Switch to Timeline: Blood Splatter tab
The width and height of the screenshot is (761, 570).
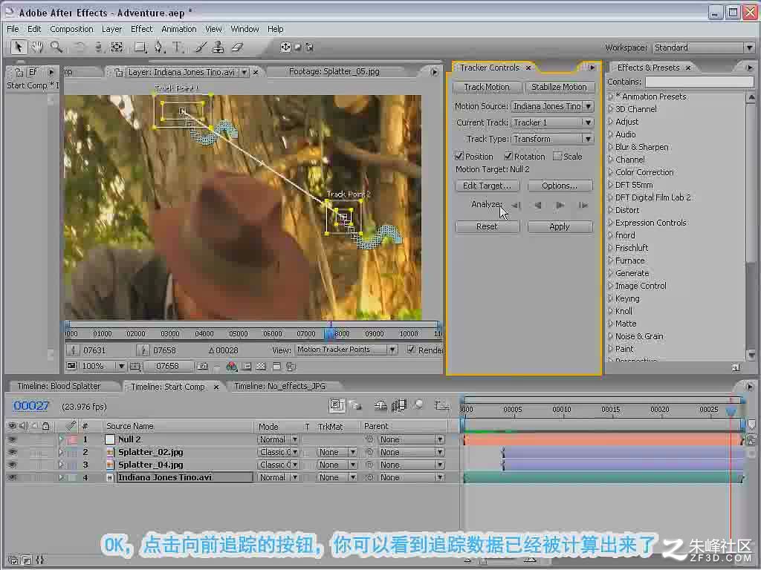pos(59,386)
